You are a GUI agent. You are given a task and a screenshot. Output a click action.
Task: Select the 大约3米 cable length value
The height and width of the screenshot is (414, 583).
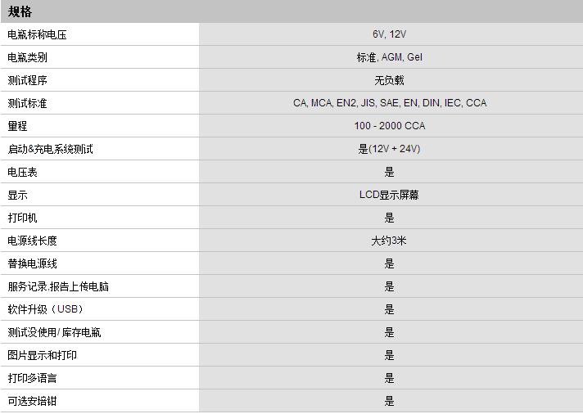(389, 241)
